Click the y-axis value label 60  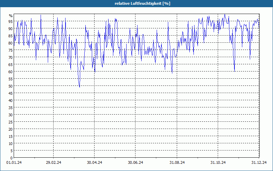pos(11,71)
